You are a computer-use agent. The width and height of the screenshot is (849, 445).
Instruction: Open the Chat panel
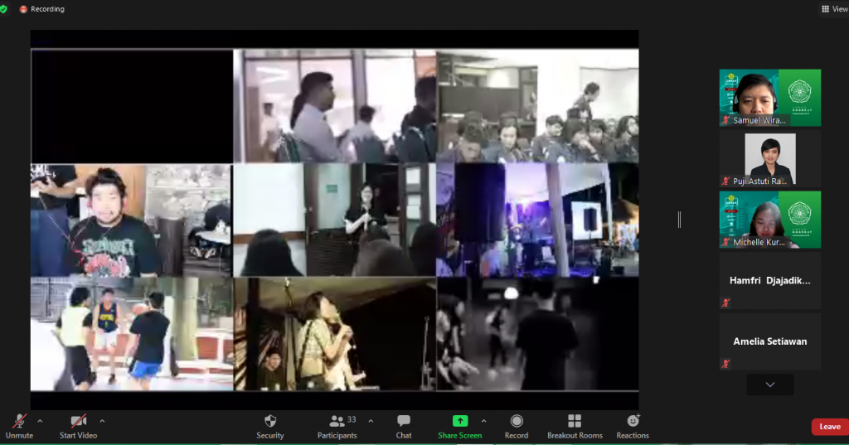pyautogui.click(x=404, y=422)
